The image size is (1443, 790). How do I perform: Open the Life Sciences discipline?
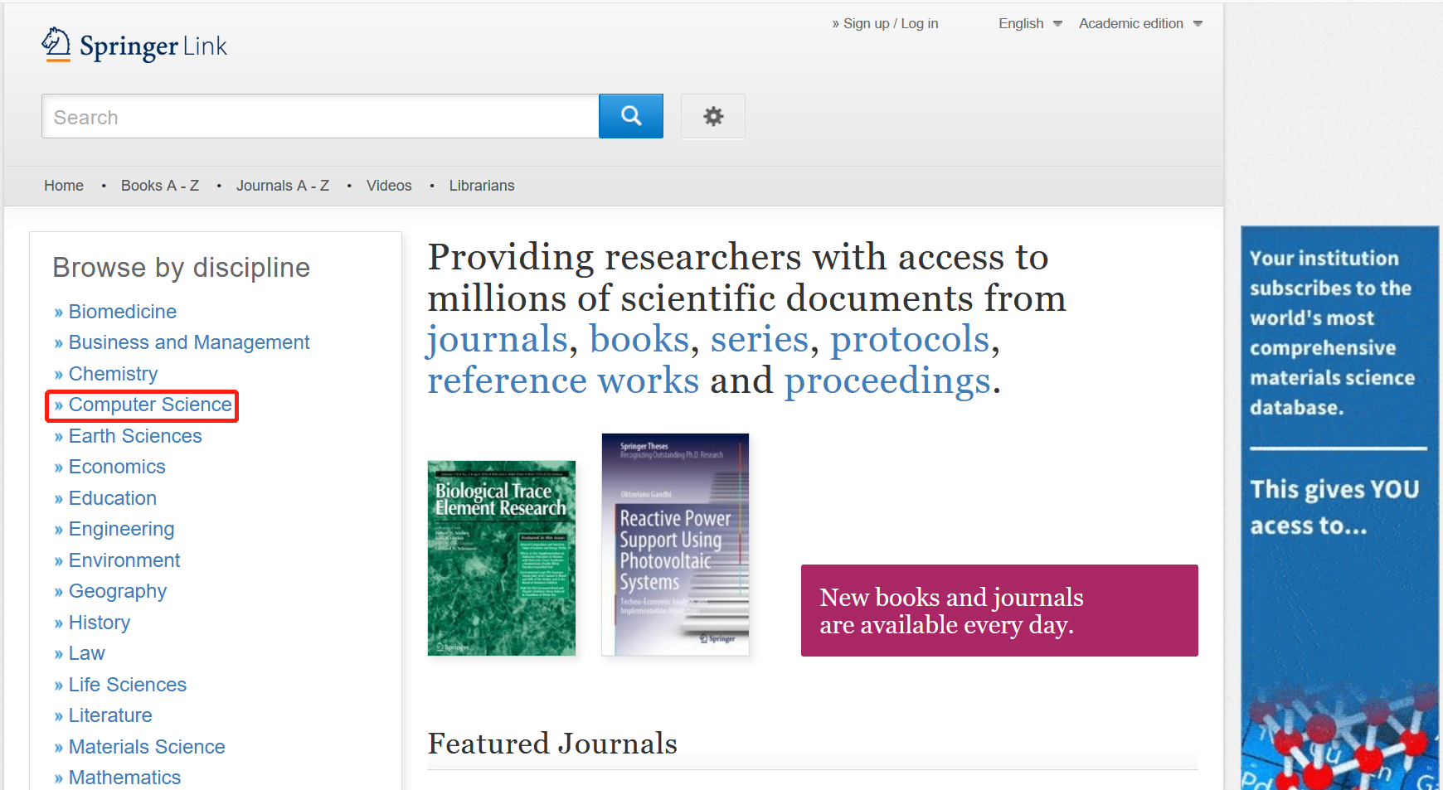128,685
